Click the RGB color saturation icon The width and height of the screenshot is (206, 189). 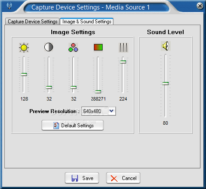(x=73, y=47)
